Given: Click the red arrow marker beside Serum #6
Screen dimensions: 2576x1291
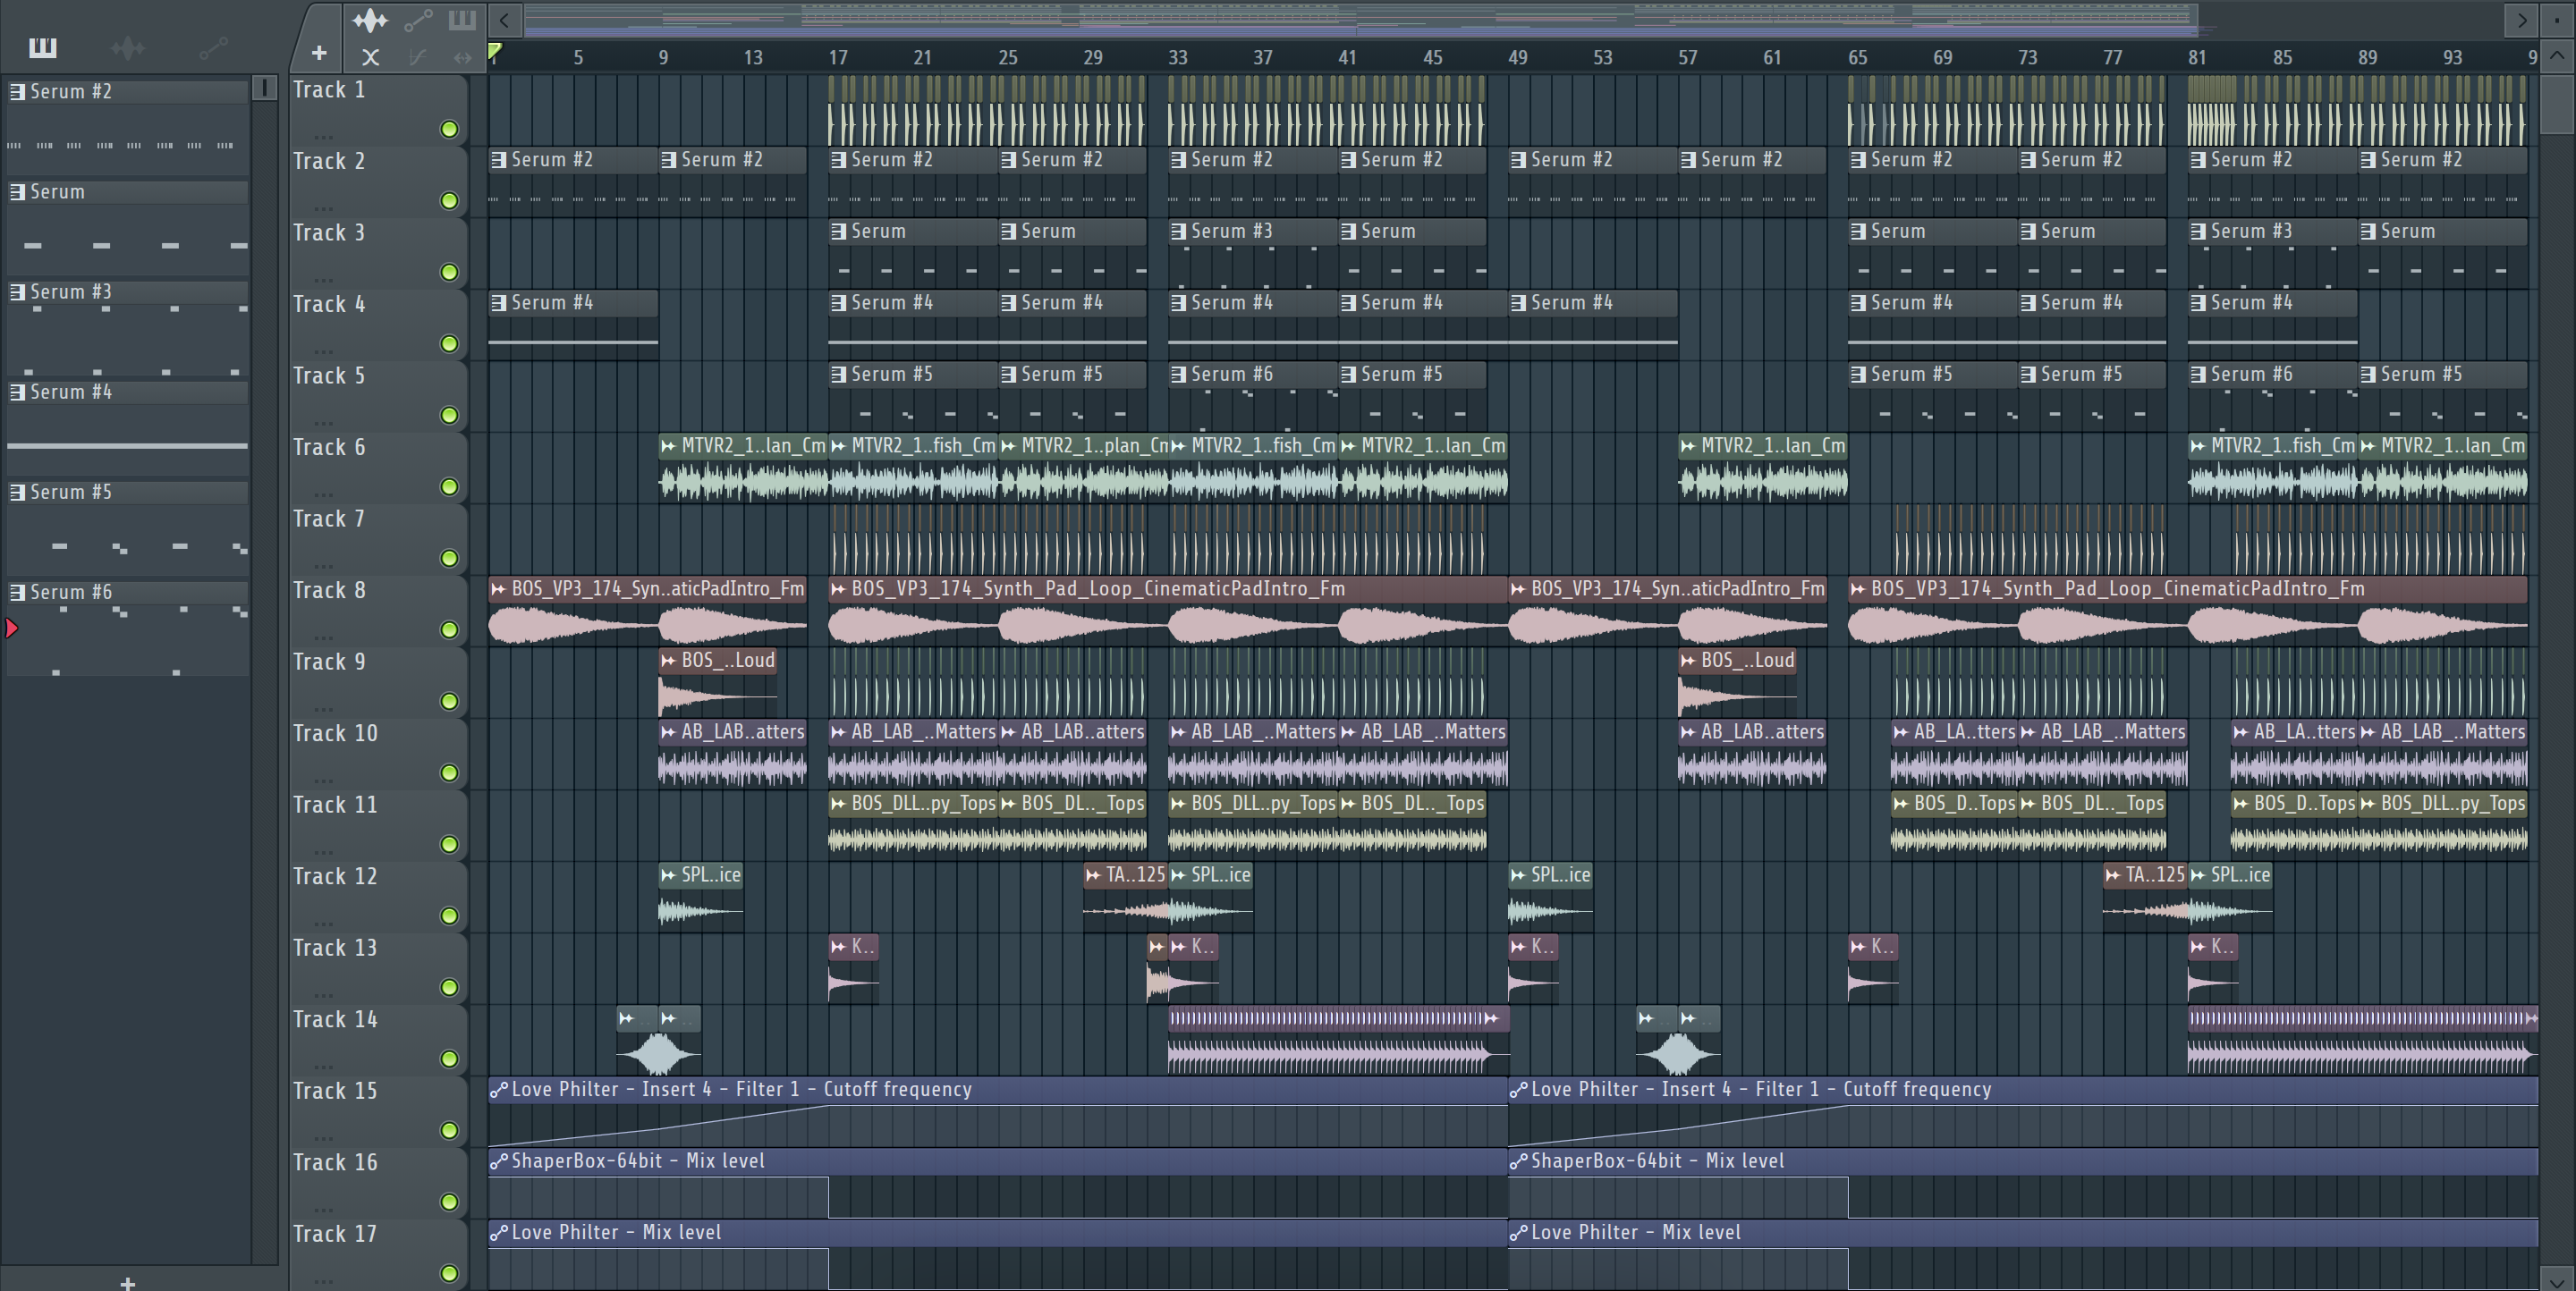Looking at the screenshot, I should 12,629.
